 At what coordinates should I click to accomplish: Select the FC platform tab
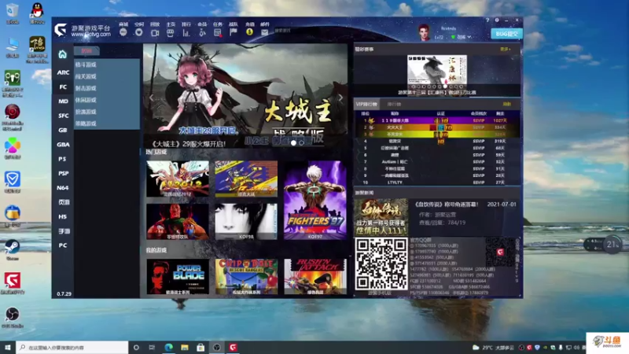(63, 87)
